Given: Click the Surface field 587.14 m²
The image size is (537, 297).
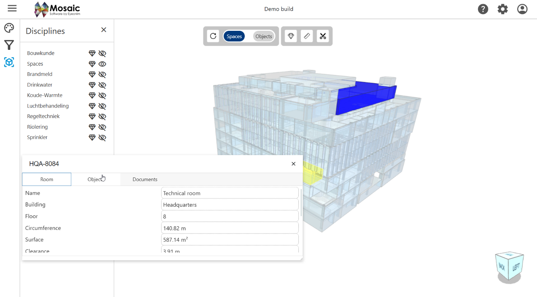Looking at the screenshot, I should 230,240.
